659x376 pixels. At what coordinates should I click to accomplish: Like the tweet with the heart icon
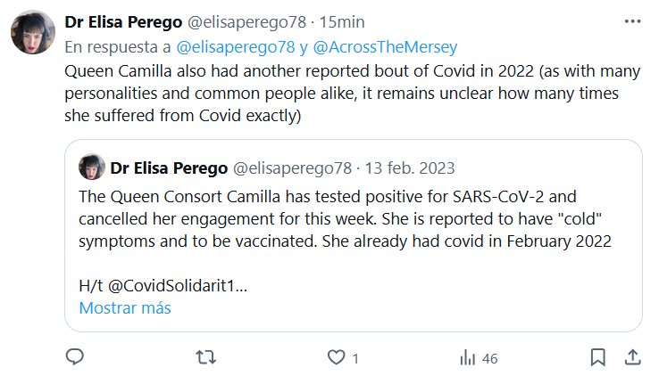336,357
